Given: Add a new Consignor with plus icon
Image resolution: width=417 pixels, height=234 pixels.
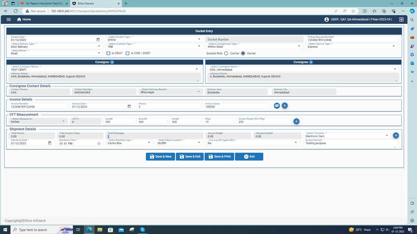Looking at the screenshot, I should 112,62.
